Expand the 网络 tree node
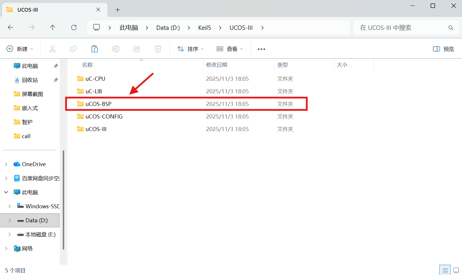The width and height of the screenshot is (462, 275). tap(6, 248)
